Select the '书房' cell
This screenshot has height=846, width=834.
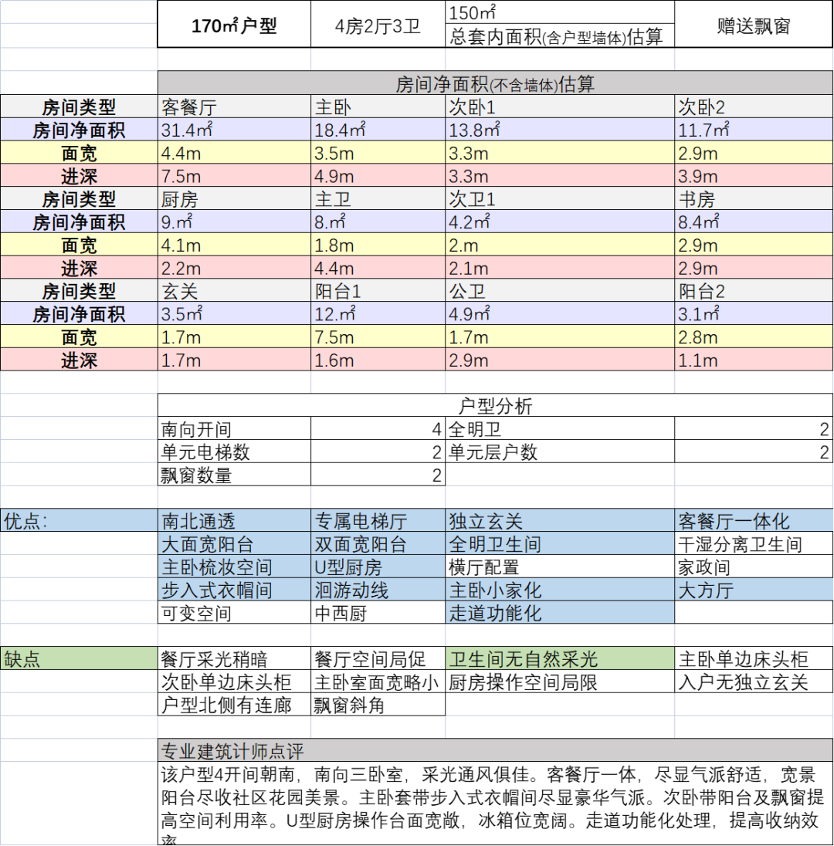pyautogui.click(x=754, y=198)
